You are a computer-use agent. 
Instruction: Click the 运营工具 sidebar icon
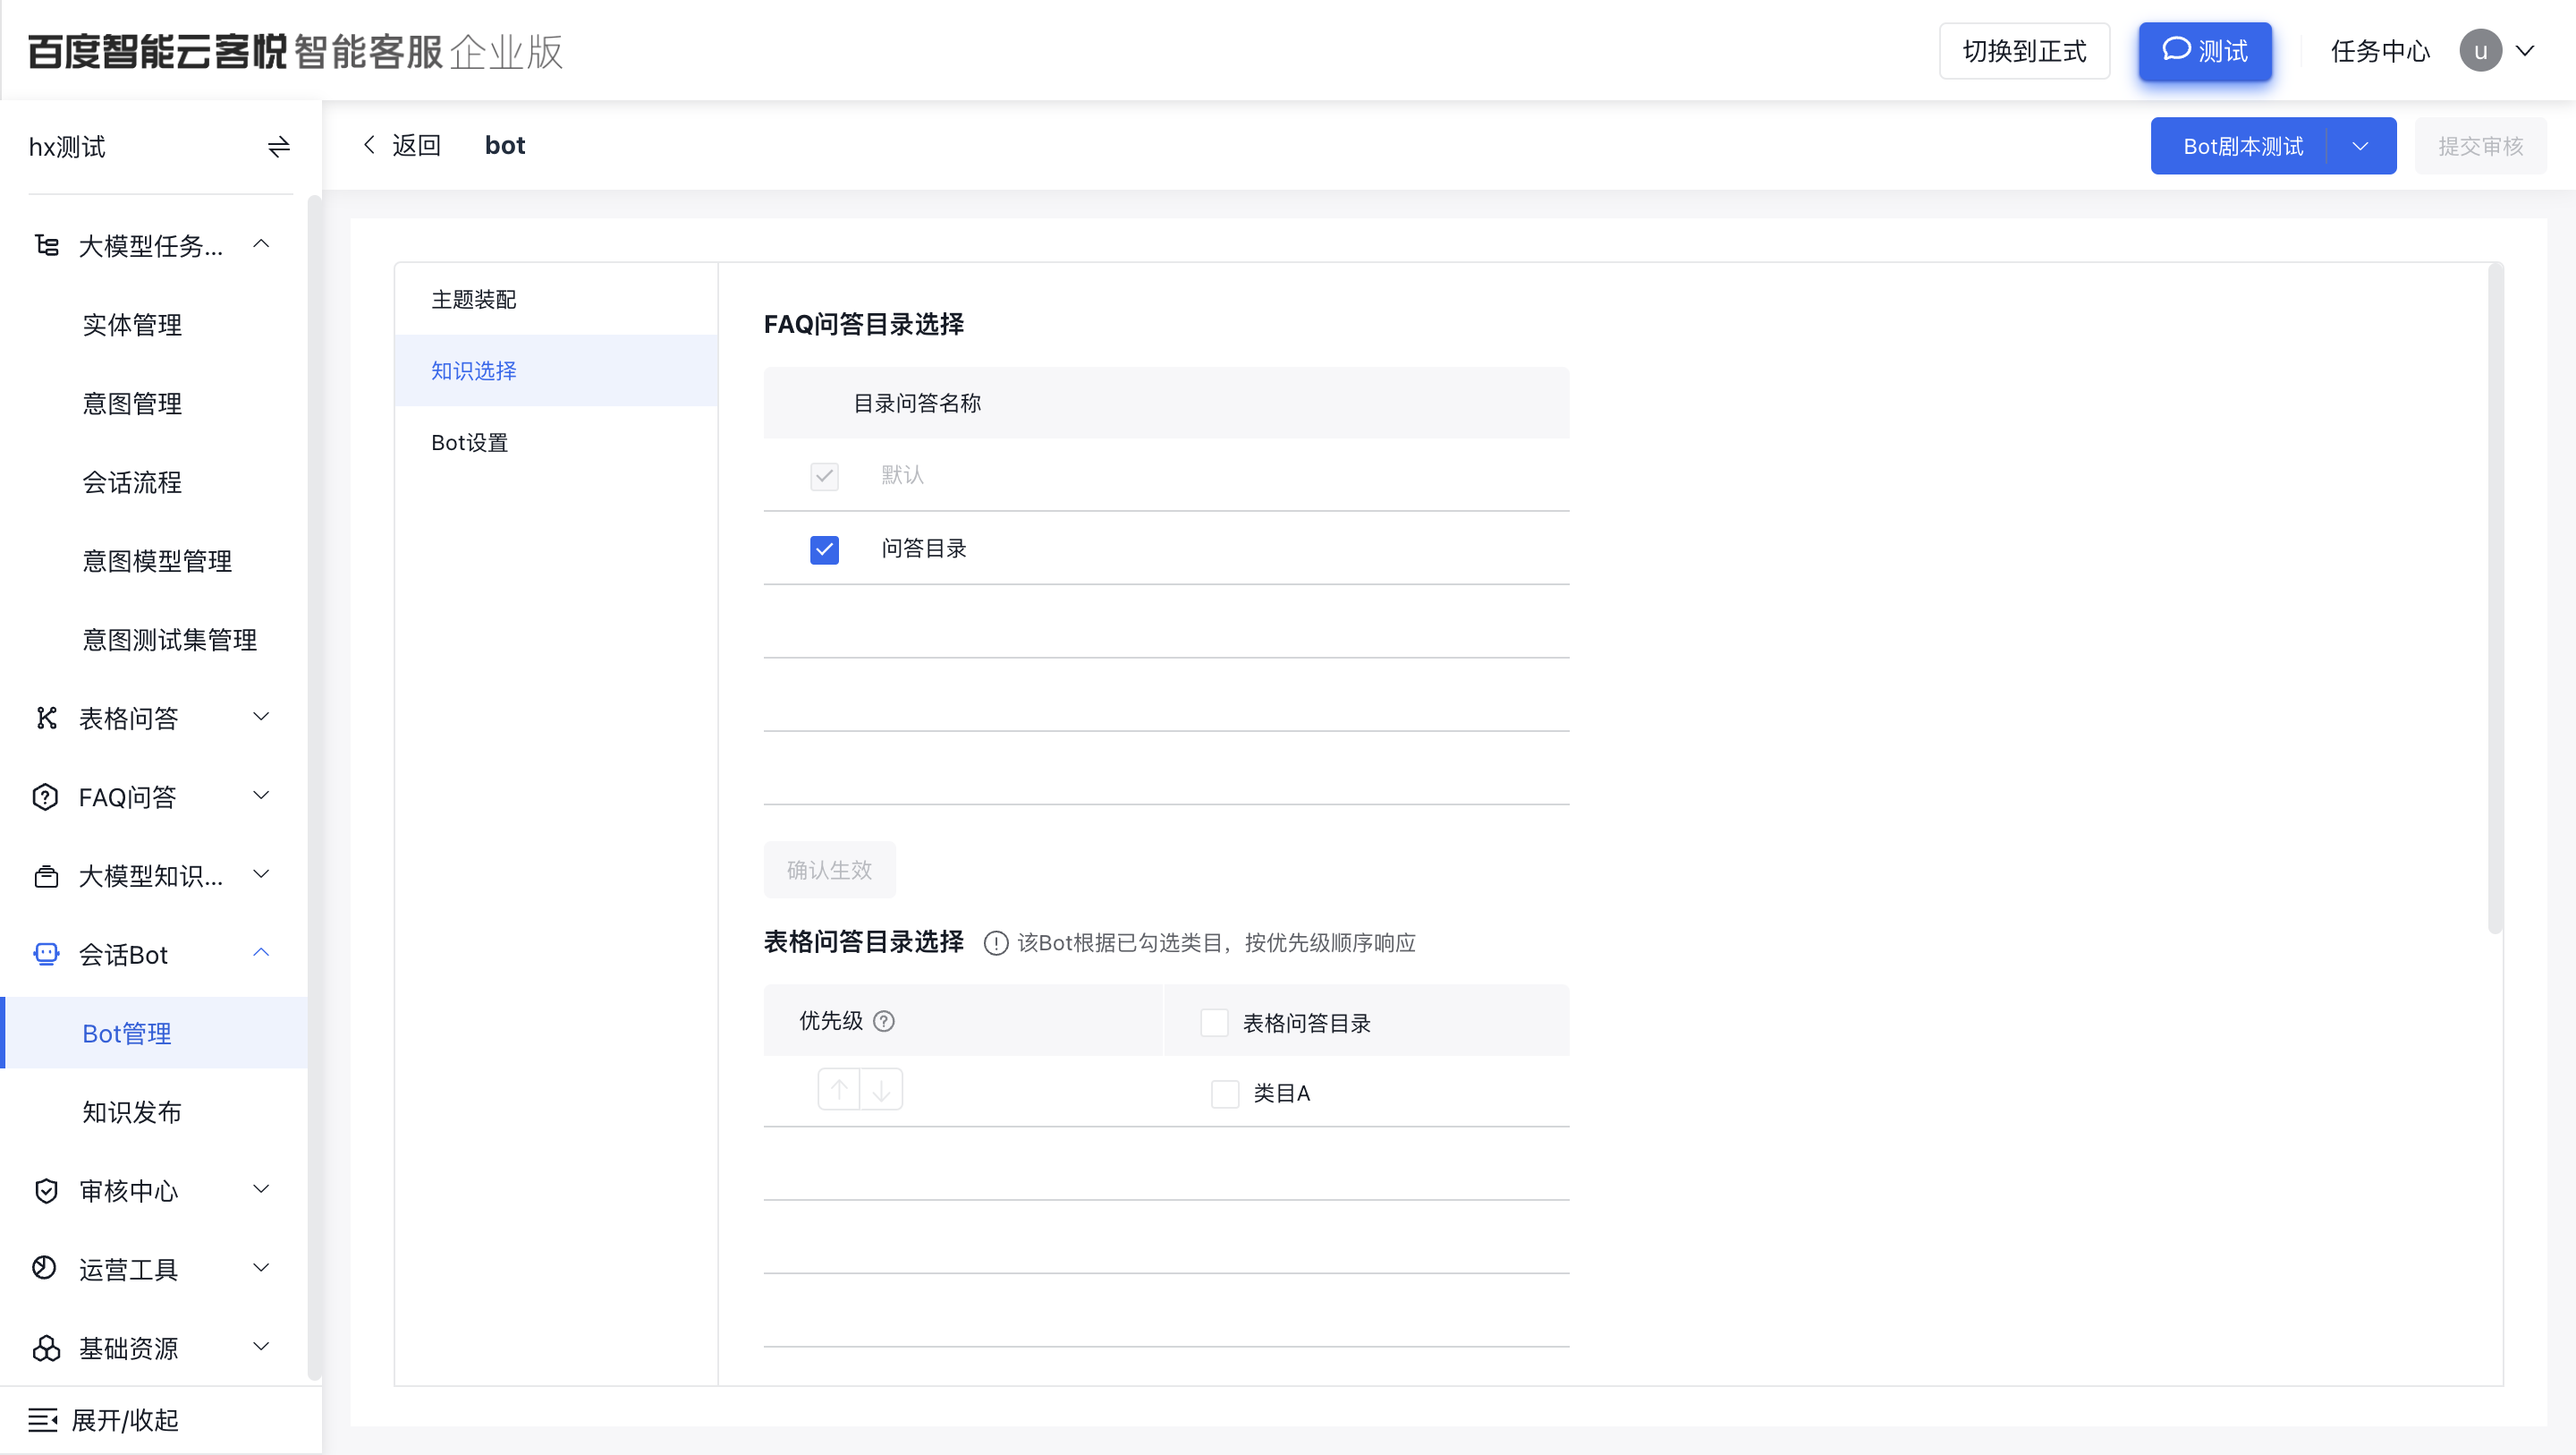click(46, 1269)
